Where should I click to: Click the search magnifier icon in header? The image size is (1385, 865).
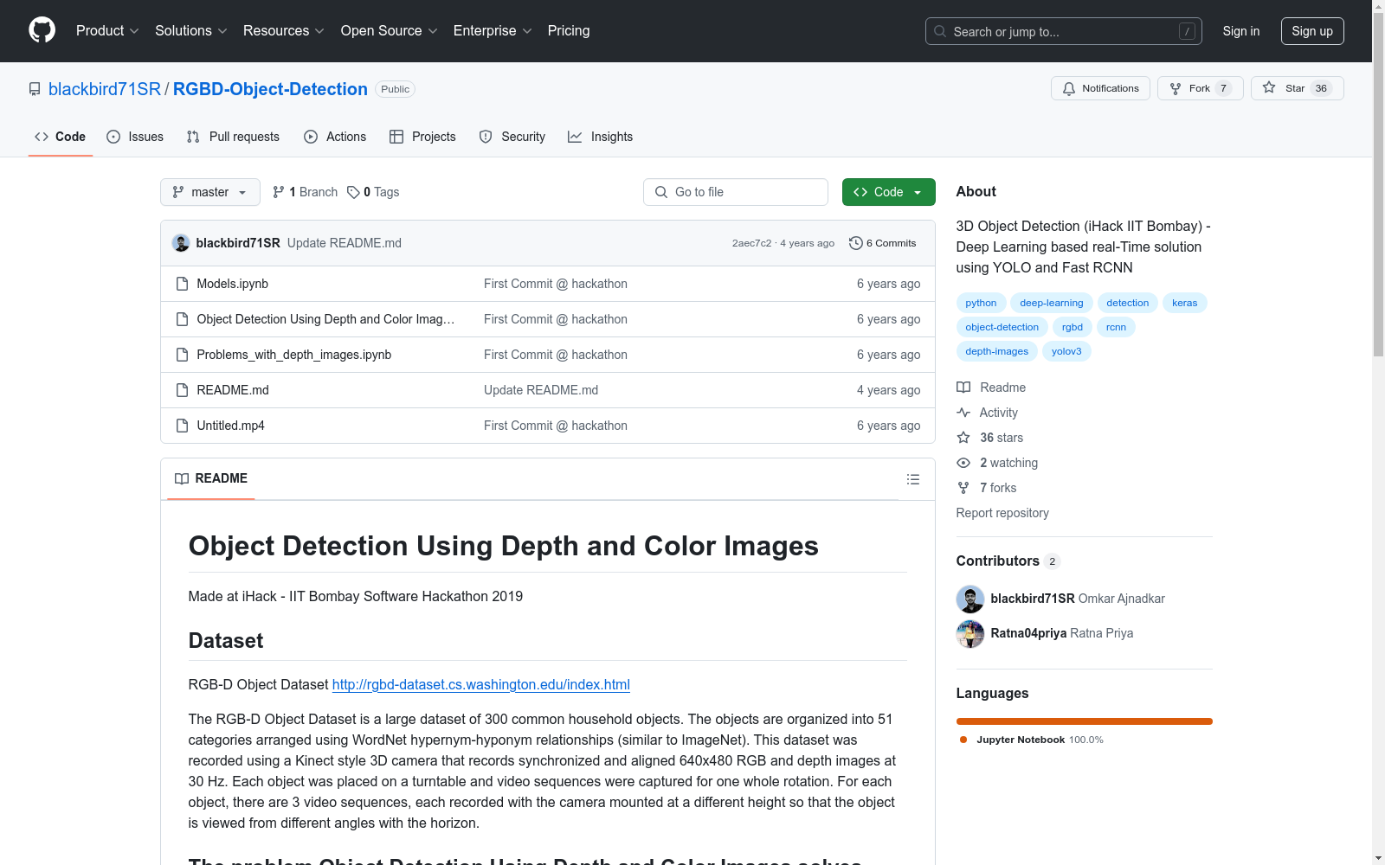(940, 31)
